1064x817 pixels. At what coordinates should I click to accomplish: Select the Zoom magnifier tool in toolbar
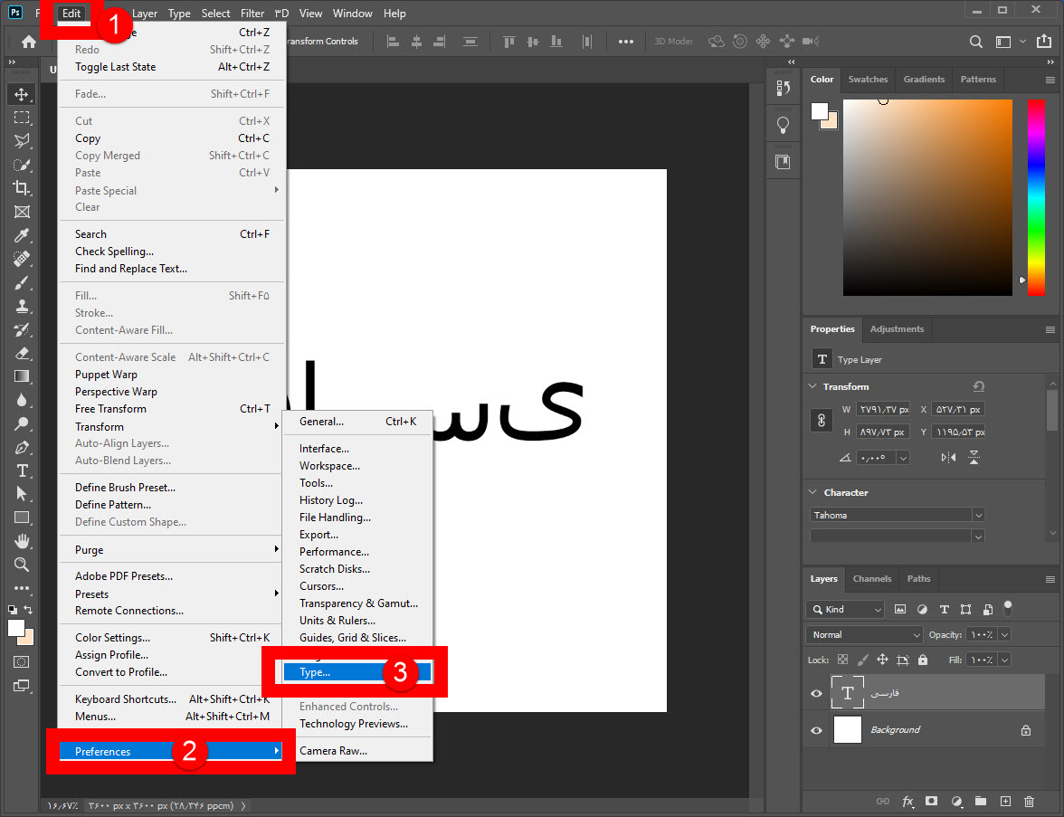point(22,565)
